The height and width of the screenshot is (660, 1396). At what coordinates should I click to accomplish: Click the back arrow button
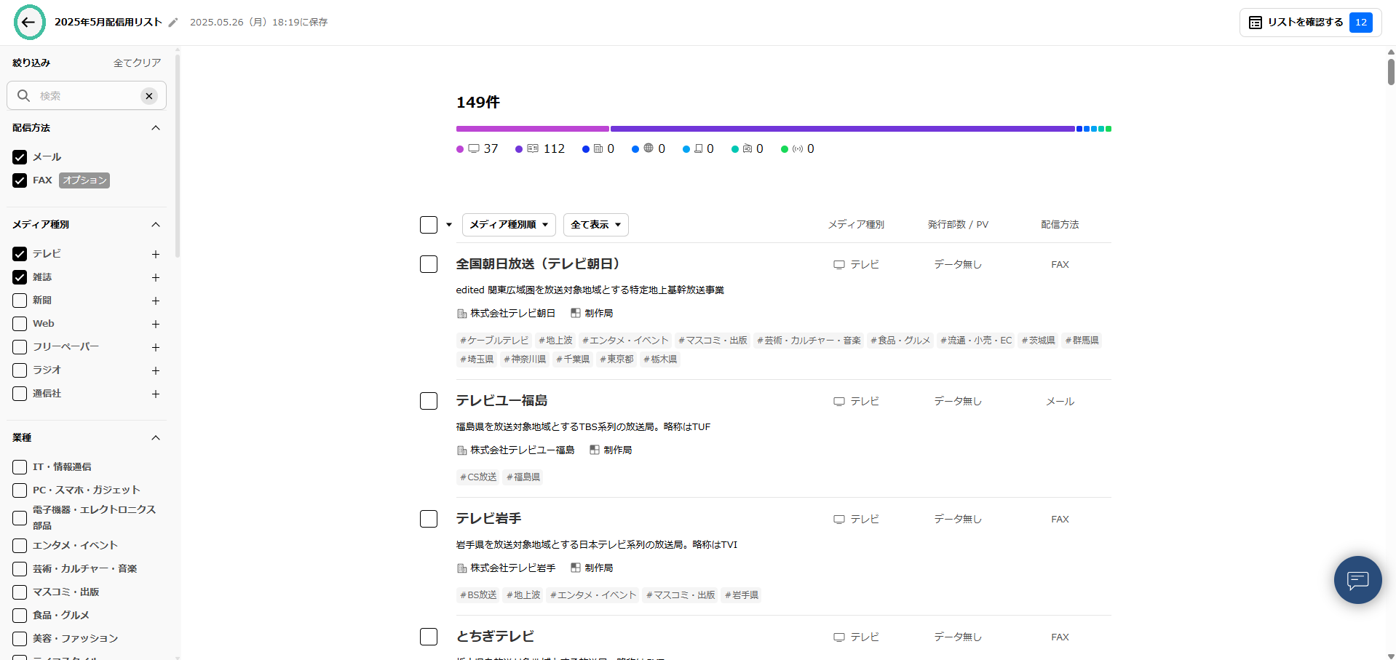click(29, 22)
